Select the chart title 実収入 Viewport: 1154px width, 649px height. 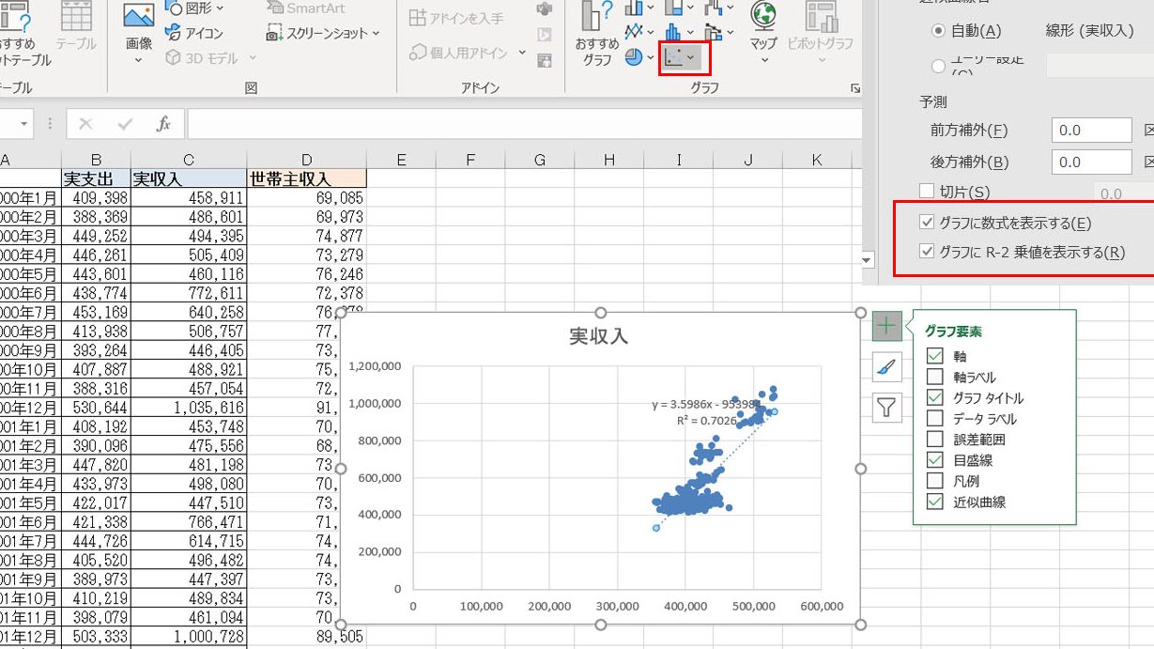tap(598, 336)
